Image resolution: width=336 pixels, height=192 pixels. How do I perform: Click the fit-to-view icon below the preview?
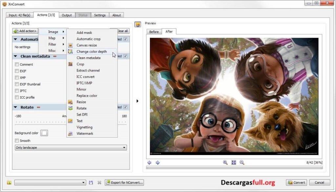[234, 162]
